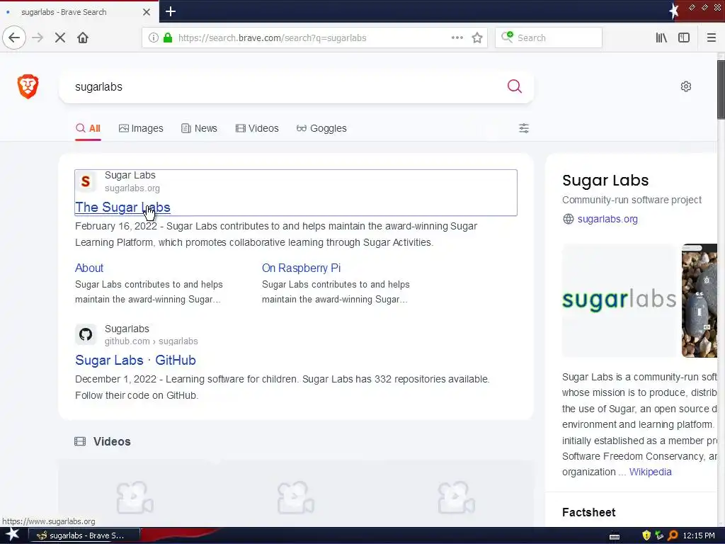Click the globe icon beside sugarlabs.org
This screenshot has width=725, height=544.
coord(569,219)
